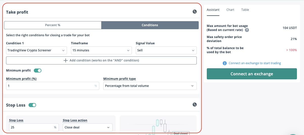304x135 pixels.
Task: Toggle the Minimum profit switch off
Action: pyautogui.click(x=38, y=71)
